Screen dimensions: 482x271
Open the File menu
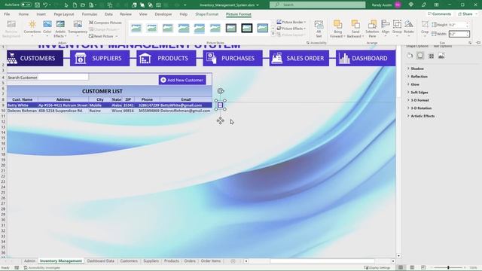pos(7,14)
